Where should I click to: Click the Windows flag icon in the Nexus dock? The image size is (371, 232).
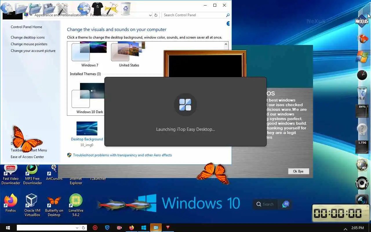pyautogui.click(x=362, y=57)
